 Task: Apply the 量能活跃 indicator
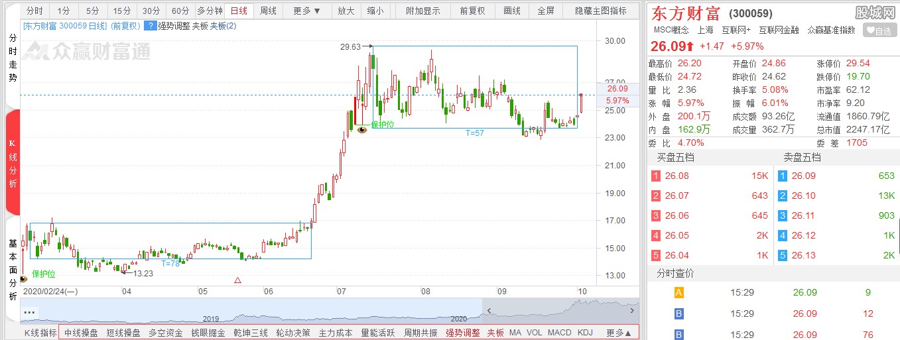(x=378, y=333)
